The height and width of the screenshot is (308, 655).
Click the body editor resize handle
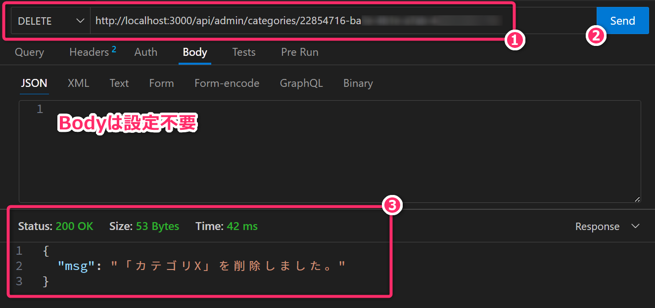tap(637, 199)
